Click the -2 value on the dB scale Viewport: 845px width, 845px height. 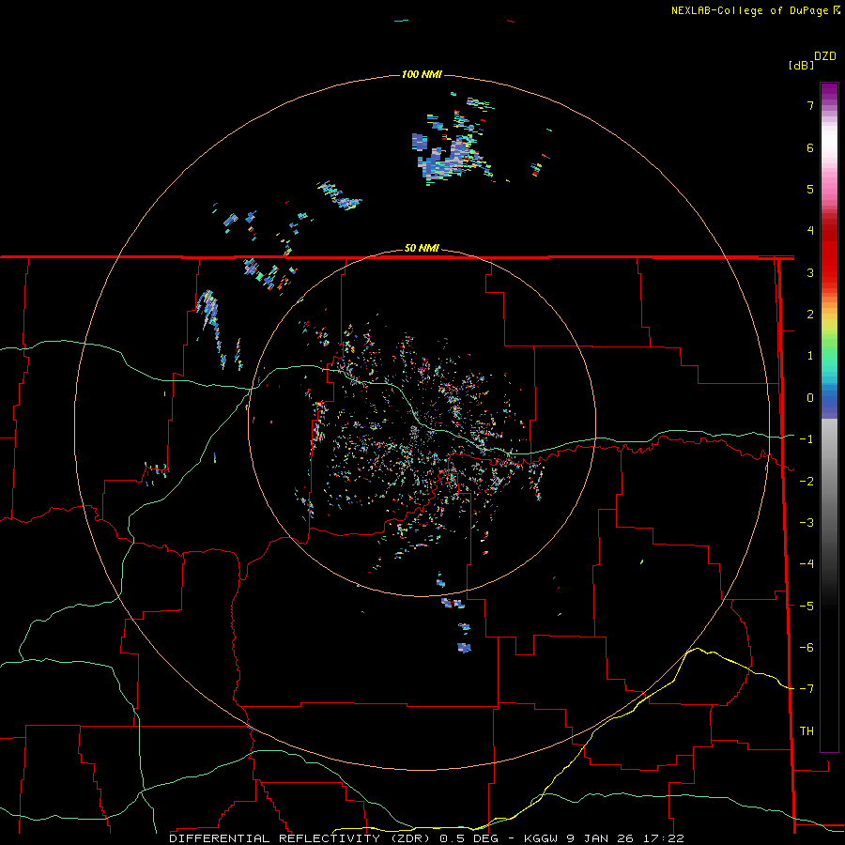(x=807, y=482)
